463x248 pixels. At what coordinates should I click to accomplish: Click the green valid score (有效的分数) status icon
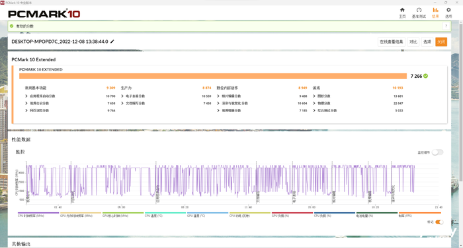(x=11, y=26)
